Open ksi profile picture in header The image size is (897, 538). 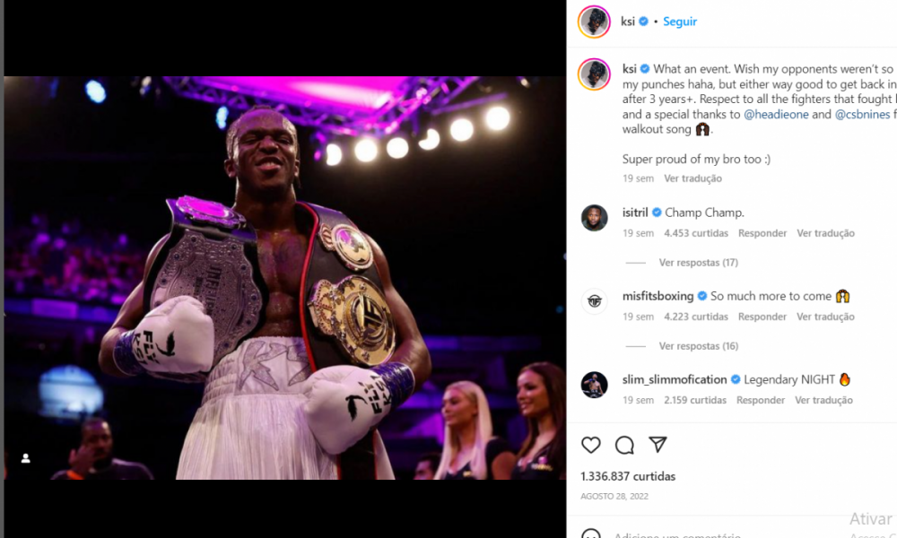594,22
